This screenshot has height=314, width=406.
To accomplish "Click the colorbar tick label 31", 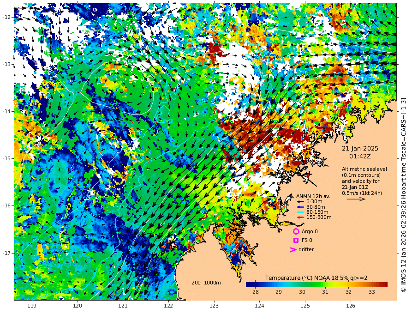I will [x=325, y=292].
